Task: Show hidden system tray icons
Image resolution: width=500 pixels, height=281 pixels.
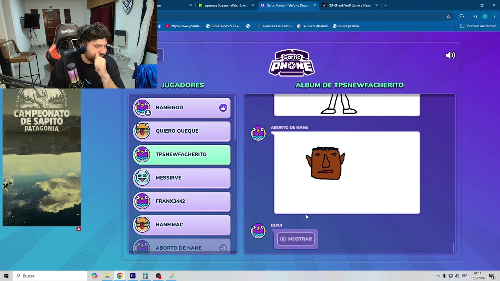Action: coord(438,276)
